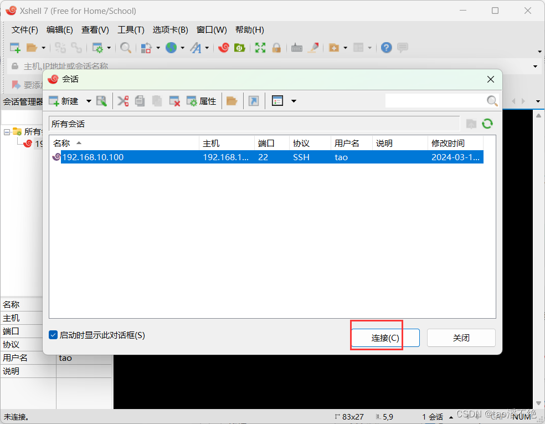Open the Help menu 帮助(H)
This screenshot has height=424, width=545.
click(250, 30)
